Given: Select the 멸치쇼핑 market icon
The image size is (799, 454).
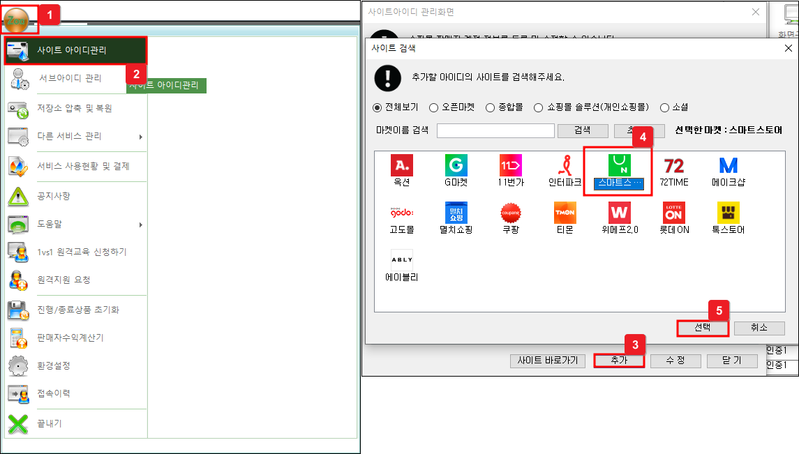Looking at the screenshot, I should 456,213.
